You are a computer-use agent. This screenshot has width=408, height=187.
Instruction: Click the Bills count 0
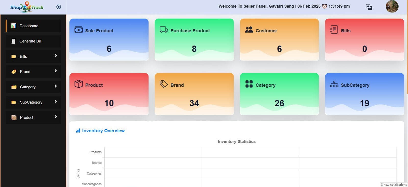click(365, 49)
